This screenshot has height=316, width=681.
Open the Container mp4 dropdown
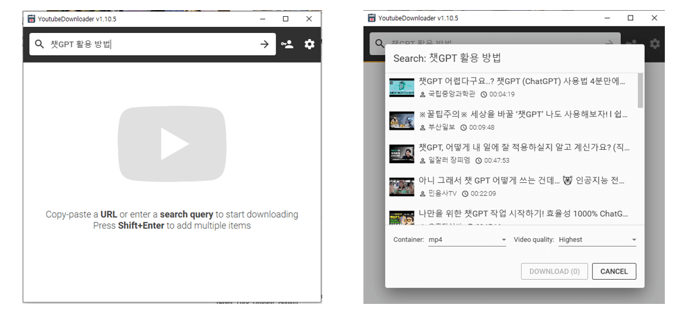(x=467, y=239)
